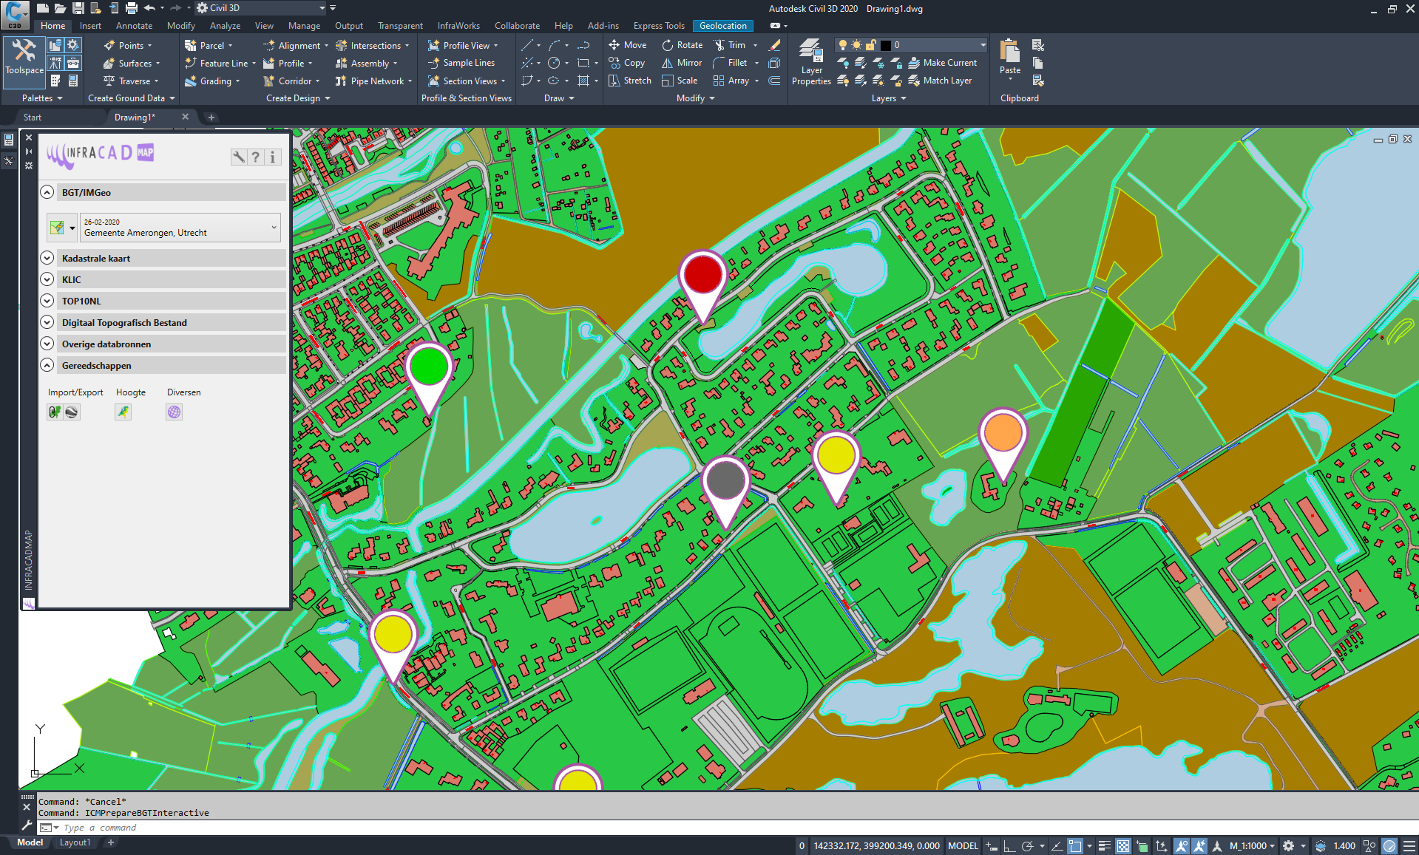Open InfraCAD settings wrench icon

[x=238, y=157]
